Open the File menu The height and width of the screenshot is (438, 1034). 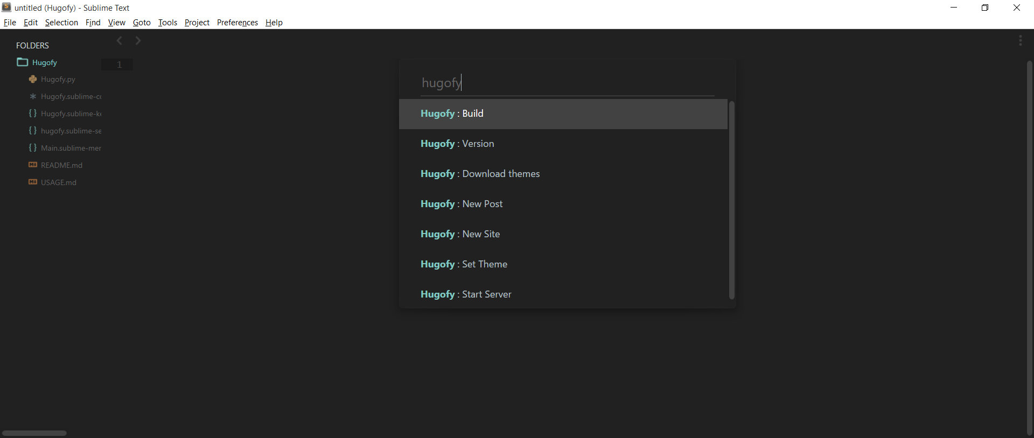[10, 23]
